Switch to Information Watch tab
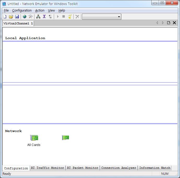 point(155,168)
